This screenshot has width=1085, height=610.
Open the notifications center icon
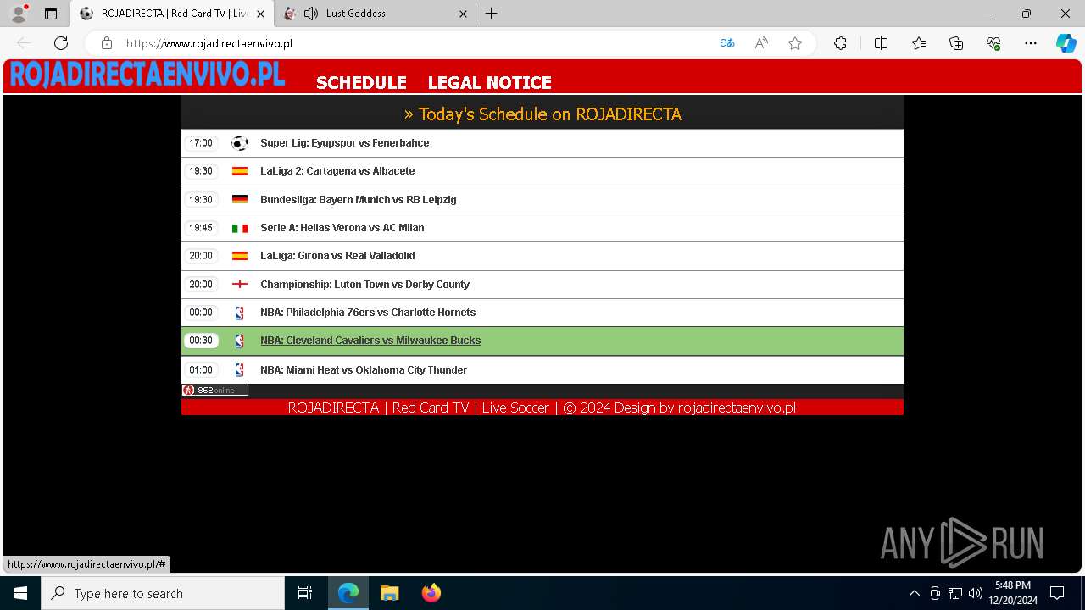1057,593
